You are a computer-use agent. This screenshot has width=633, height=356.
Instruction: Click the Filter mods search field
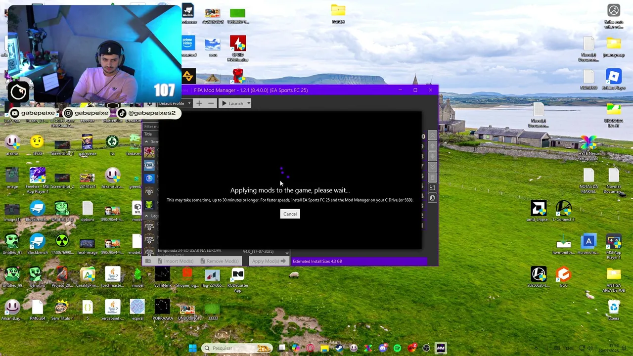click(151, 126)
